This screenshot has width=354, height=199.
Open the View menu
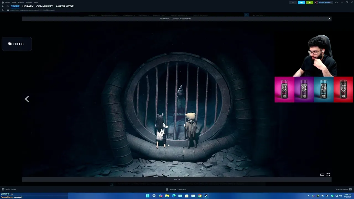click(x=14, y=2)
